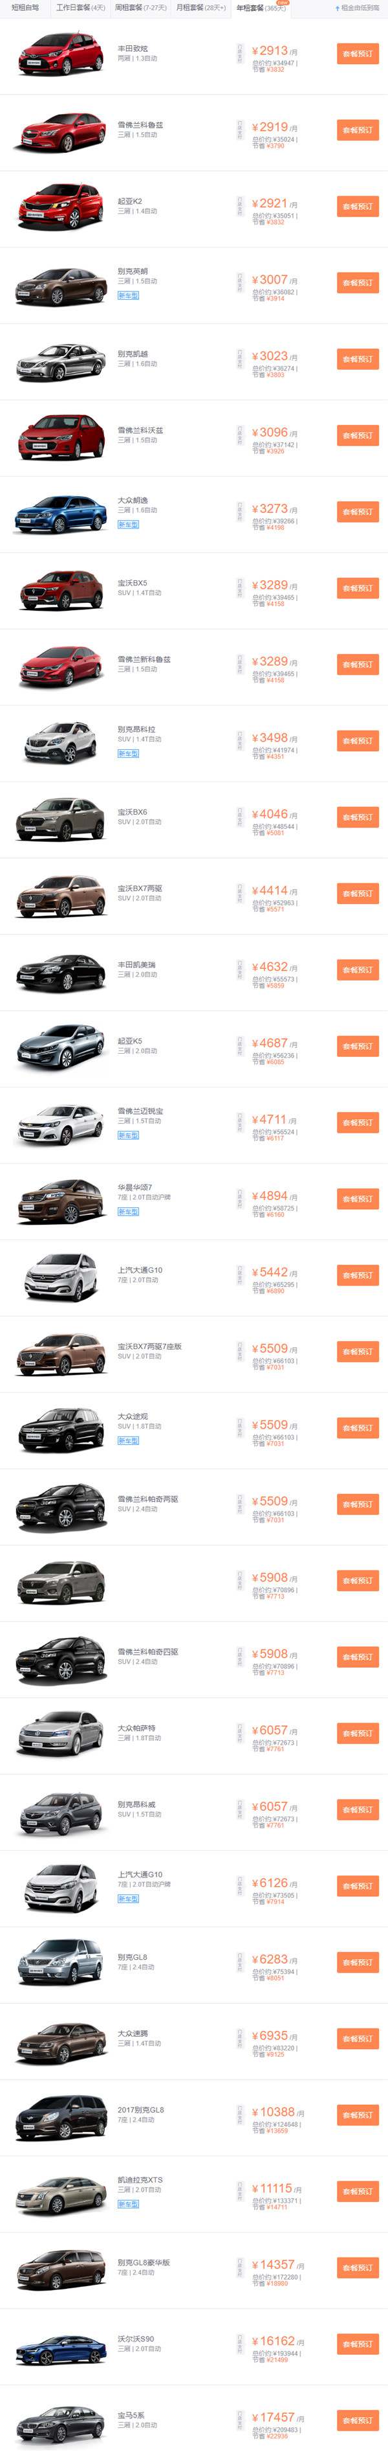The height and width of the screenshot is (2461, 388).
Task: Select the 周租套餐 (7-27天) tab
Action: click(141, 8)
